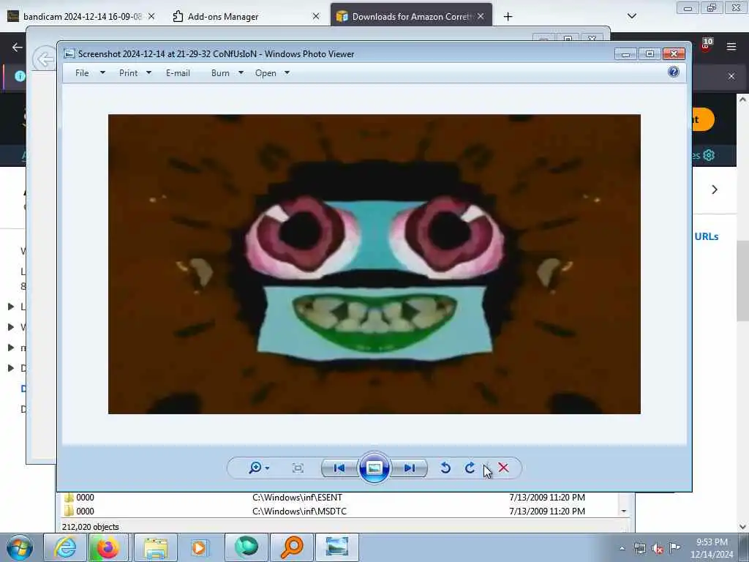Open the Windows Start menu
The height and width of the screenshot is (562, 749).
[20, 547]
